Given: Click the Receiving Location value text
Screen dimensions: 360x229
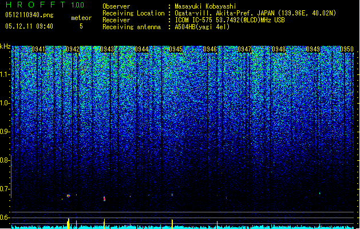Looking at the screenshot, I should pos(255,13).
